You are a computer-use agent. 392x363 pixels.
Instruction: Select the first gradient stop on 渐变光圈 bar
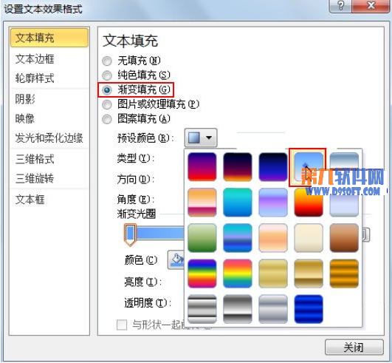[130, 234]
